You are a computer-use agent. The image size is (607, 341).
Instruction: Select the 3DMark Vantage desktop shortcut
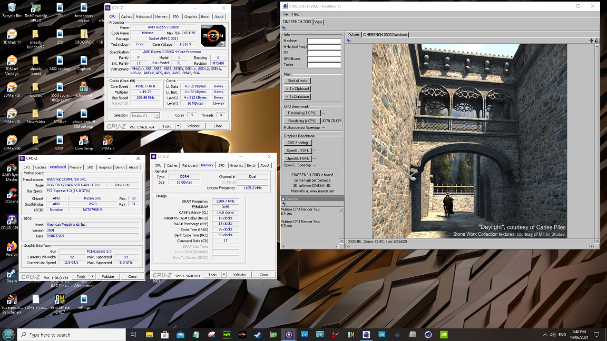point(12,65)
